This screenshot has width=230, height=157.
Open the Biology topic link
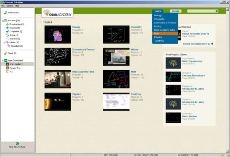(76, 27)
